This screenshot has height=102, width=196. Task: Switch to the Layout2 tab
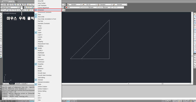click(24, 84)
